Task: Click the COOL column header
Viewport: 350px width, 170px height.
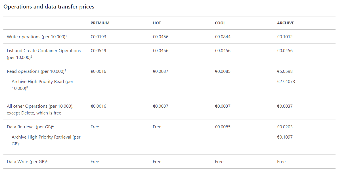Action: [220, 23]
